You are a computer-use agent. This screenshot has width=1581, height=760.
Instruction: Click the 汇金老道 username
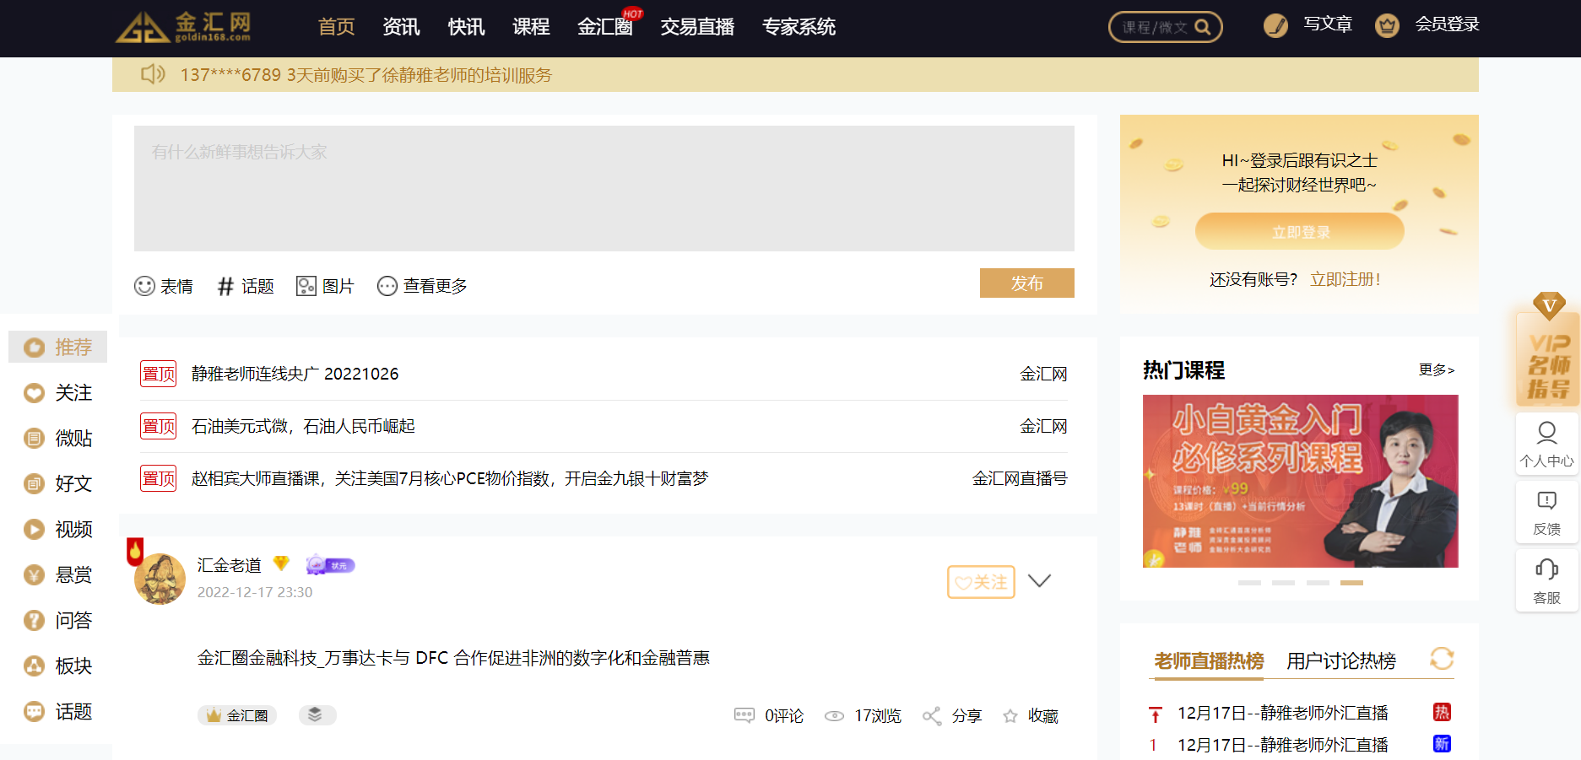(230, 564)
